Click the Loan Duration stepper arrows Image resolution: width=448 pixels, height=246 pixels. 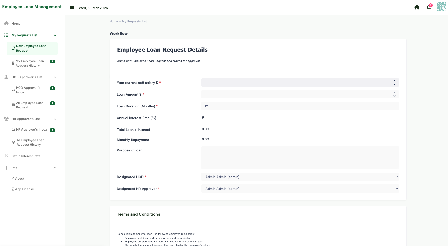pos(394,106)
